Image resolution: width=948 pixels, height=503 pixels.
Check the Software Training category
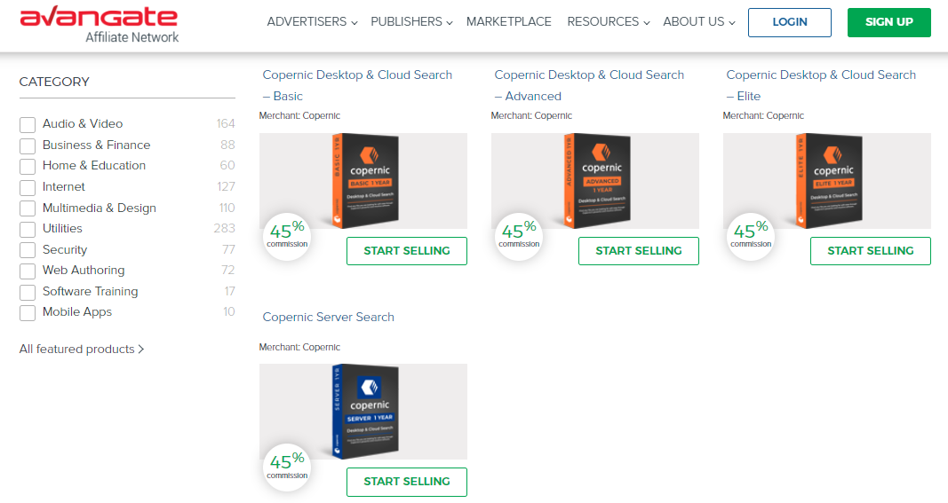point(28,292)
